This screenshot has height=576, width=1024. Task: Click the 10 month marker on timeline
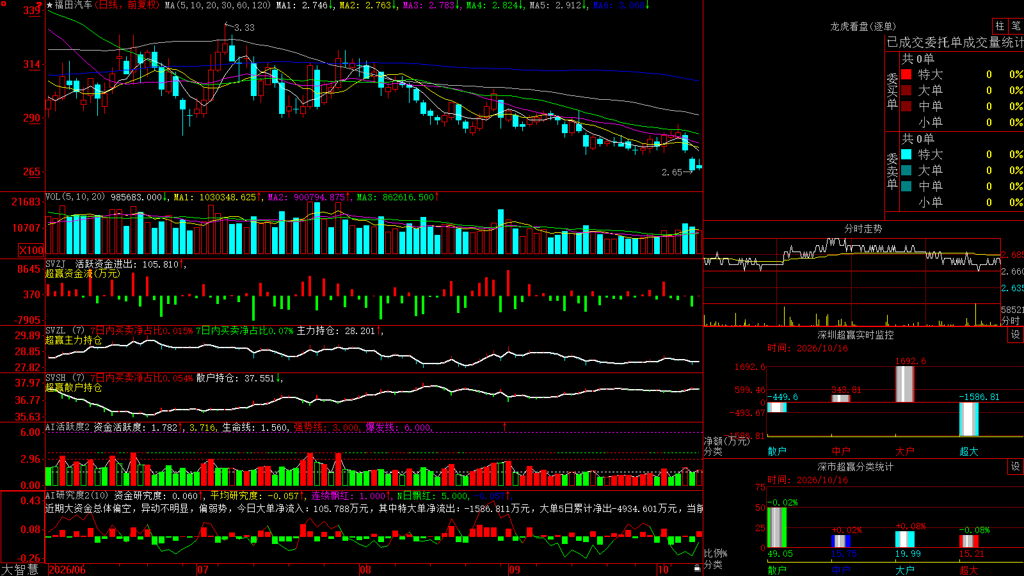point(663,570)
